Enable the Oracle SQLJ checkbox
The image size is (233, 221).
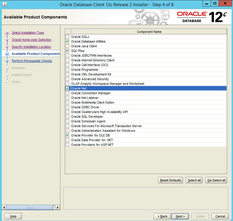[x=67, y=37]
